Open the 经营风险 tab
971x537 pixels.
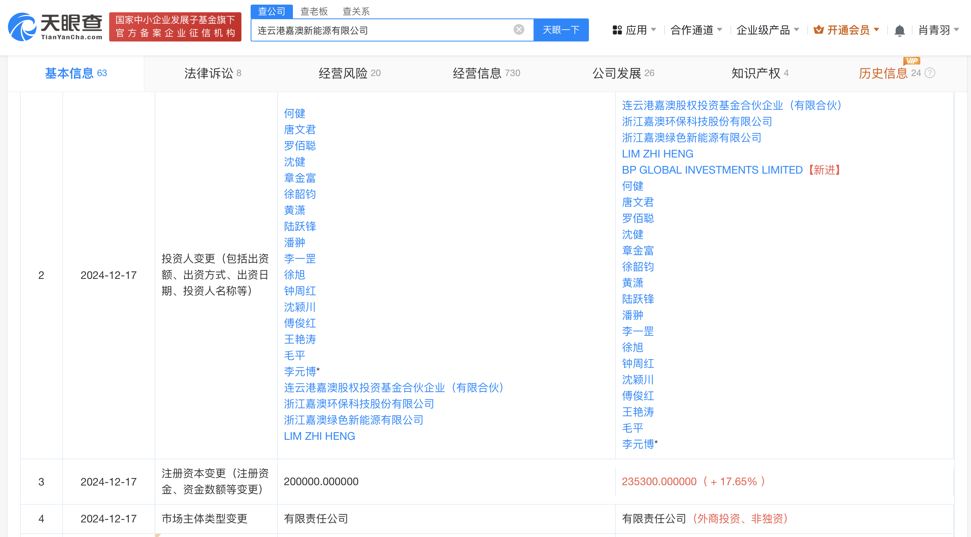click(349, 73)
